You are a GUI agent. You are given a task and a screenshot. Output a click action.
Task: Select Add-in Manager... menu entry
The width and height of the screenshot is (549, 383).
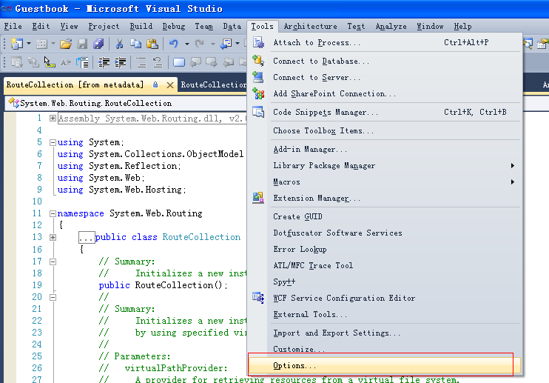(385, 150)
